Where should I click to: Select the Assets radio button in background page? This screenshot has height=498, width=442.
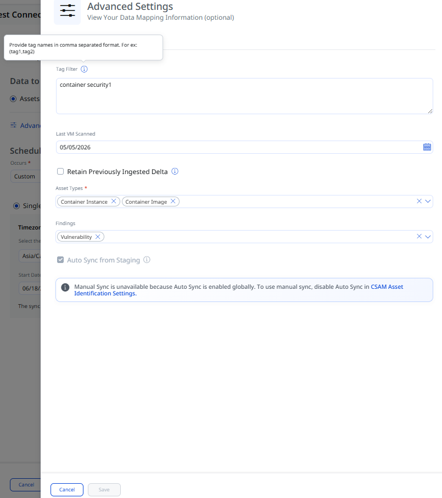(13, 99)
